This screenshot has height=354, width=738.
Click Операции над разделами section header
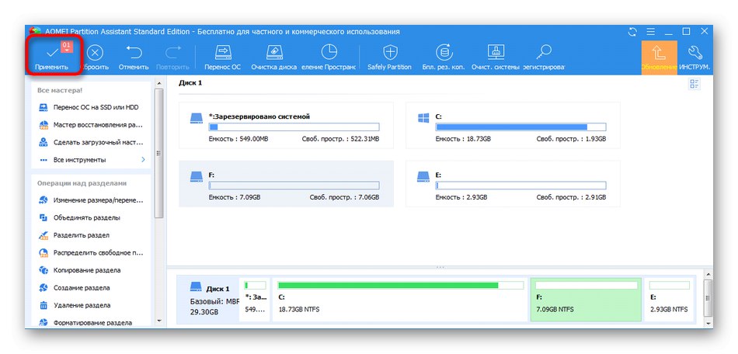[x=82, y=183]
